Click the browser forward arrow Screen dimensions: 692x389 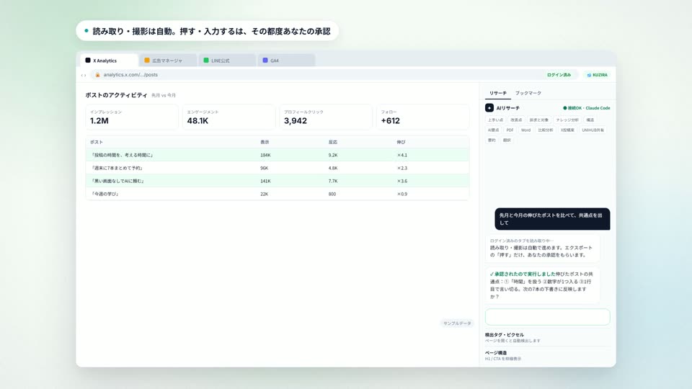[85, 76]
